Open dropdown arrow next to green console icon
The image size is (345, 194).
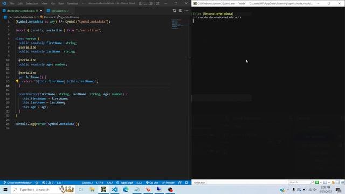coord(321,182)
